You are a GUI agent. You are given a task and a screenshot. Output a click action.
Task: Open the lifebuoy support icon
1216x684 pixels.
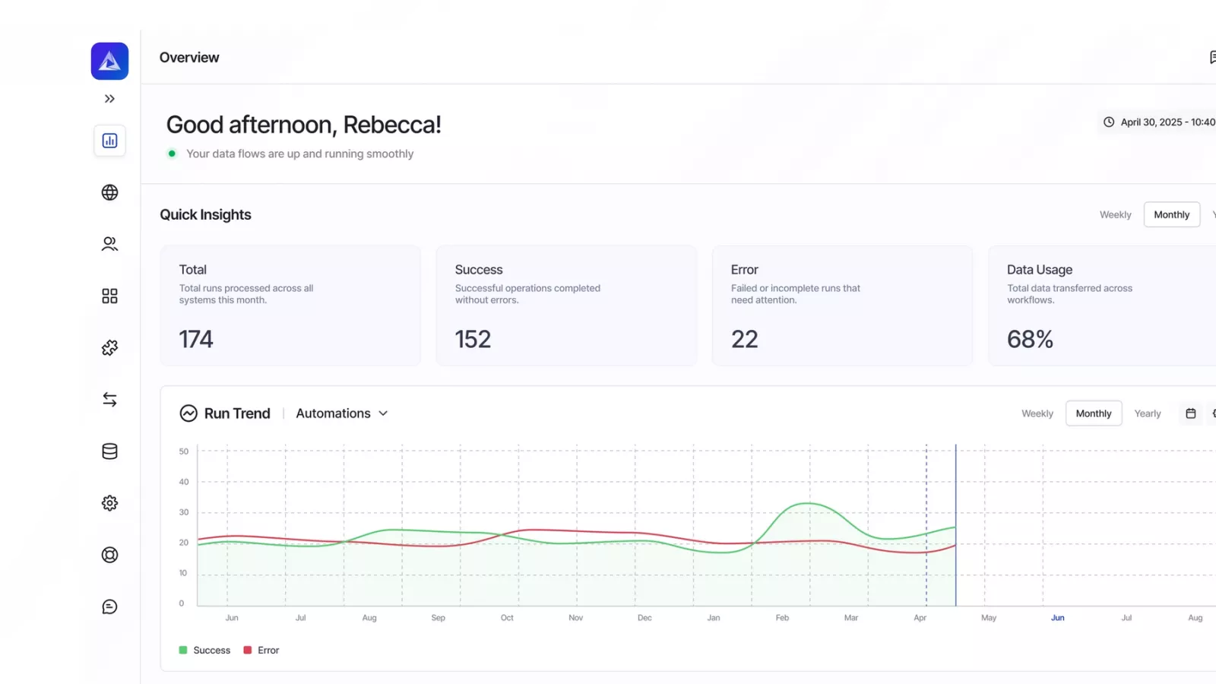coord(109,555)
